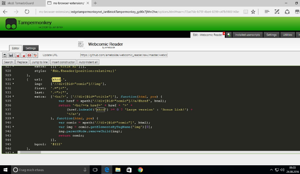Switch to script Settings sub-tab
300x174 pixels.
click(x=31, y=48)
